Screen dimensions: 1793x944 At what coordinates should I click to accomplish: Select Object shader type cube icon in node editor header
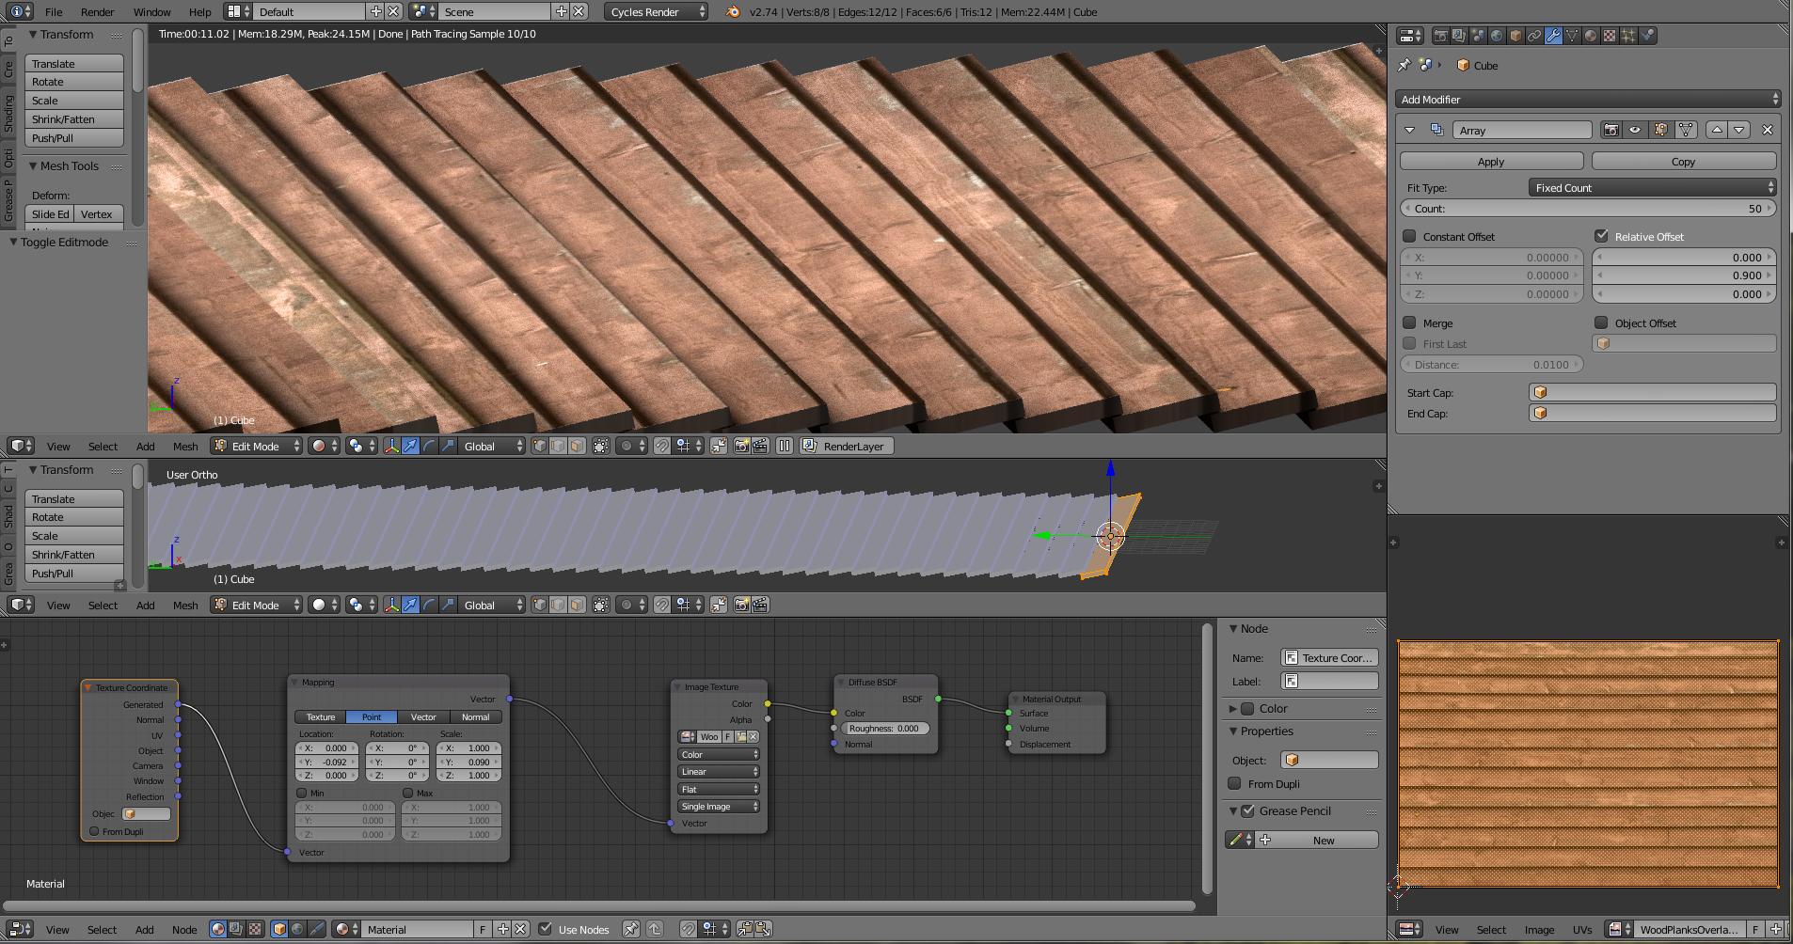tap(279, 929)
